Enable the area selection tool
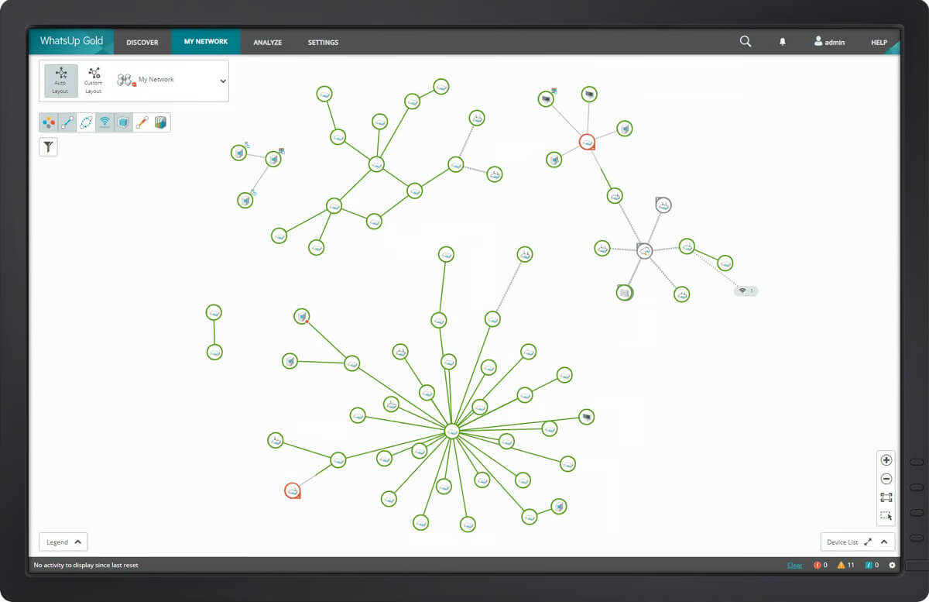929x602 pixels. click(x=886, y=516)
